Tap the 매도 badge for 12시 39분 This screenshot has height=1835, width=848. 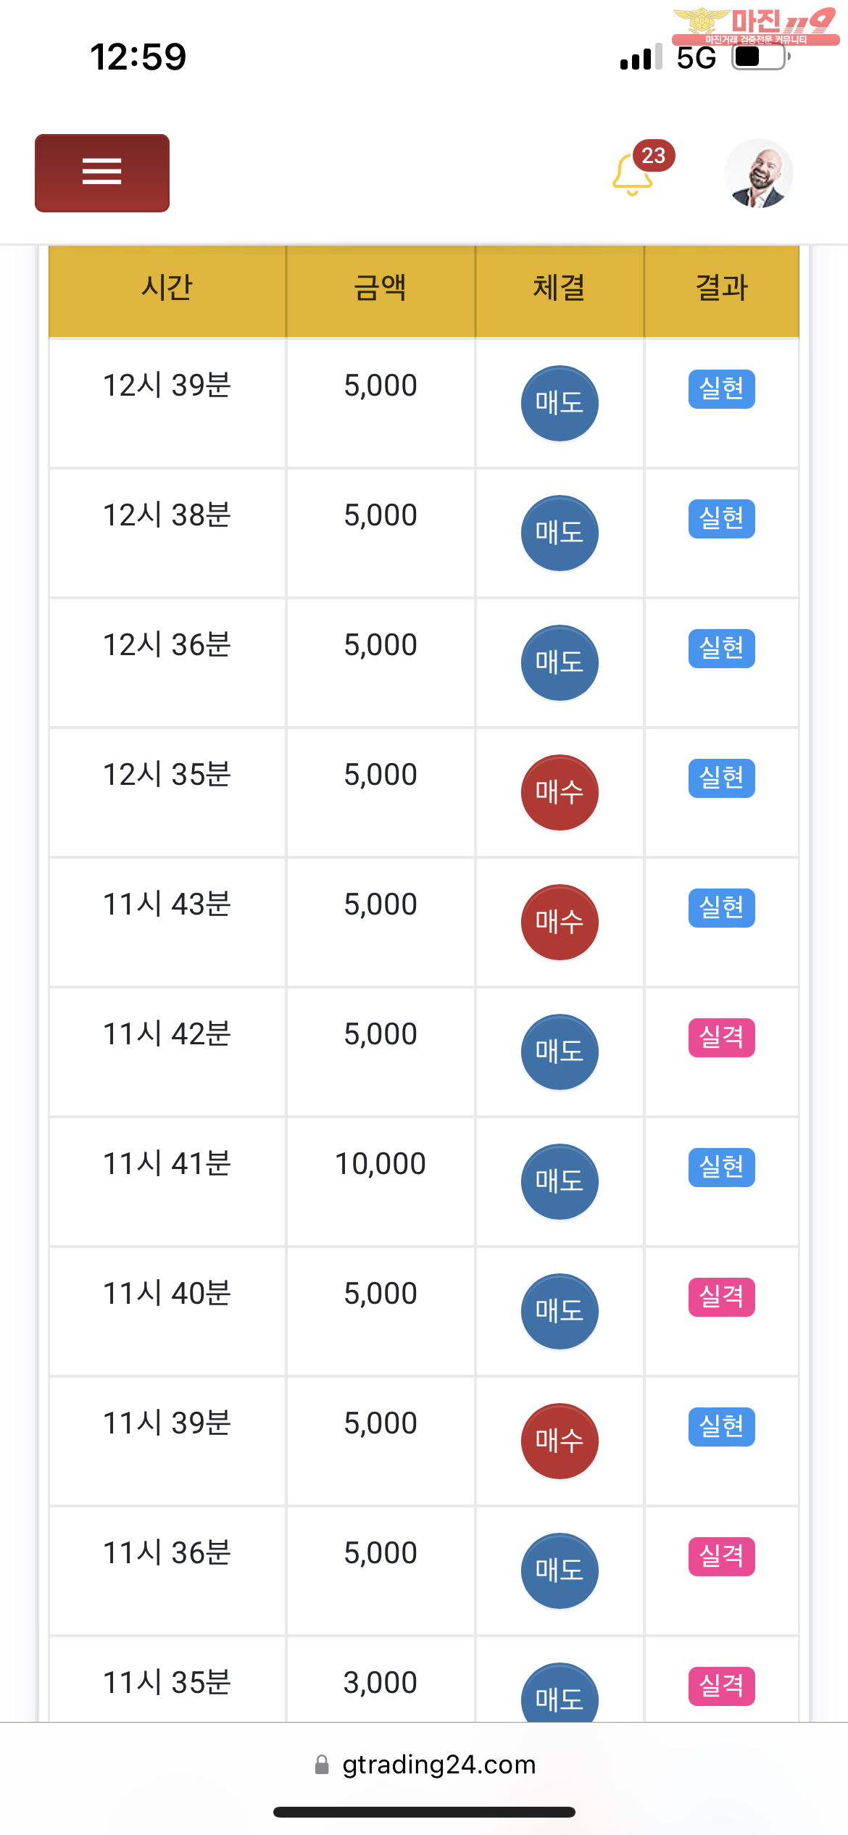point(560,403)
